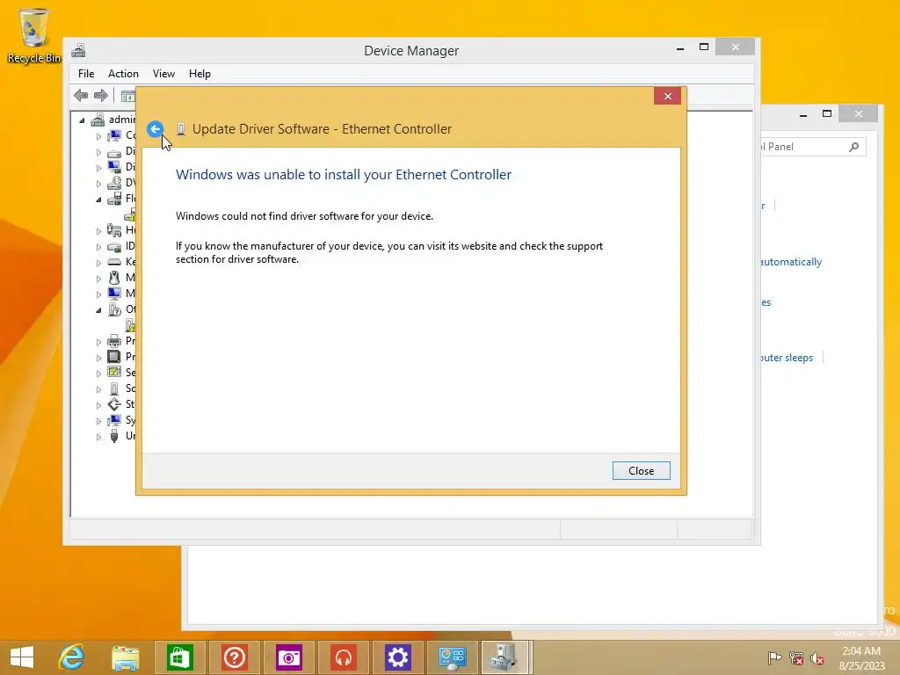Open the Windows Start button
The image size is (900, 675).
click(x=22, y=657)
